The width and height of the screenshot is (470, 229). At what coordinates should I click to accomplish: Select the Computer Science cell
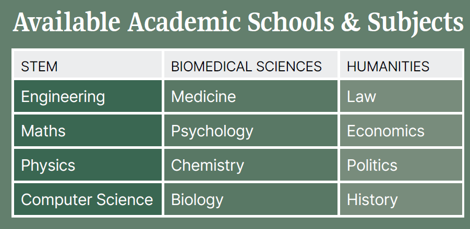[x=88, y=199]
